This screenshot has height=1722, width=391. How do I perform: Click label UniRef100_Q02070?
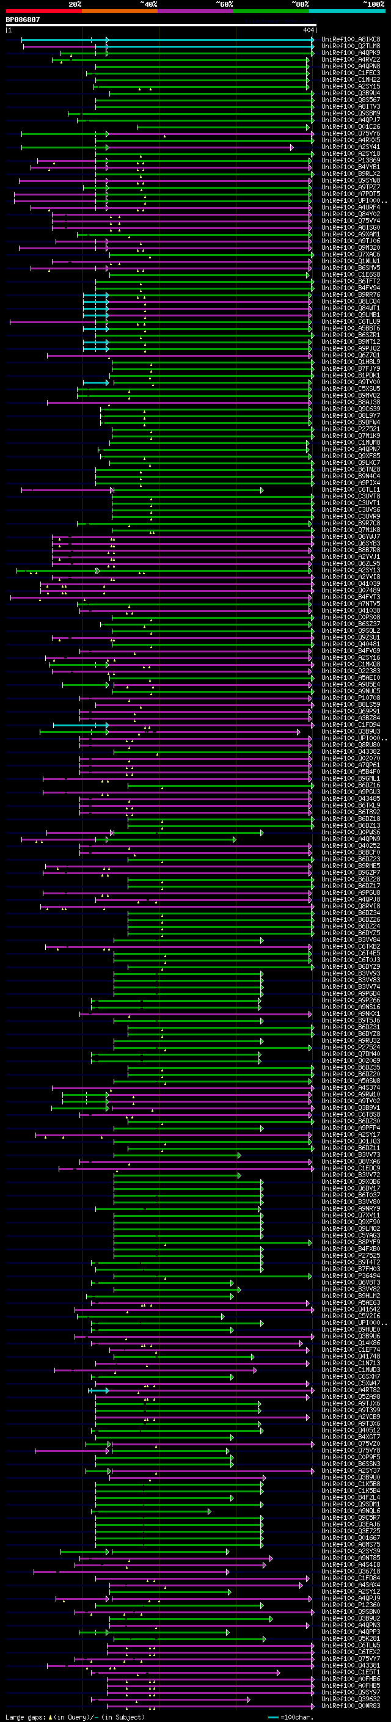(350, 759)
